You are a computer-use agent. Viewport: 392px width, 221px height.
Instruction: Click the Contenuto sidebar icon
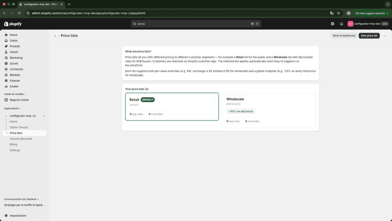6,69
